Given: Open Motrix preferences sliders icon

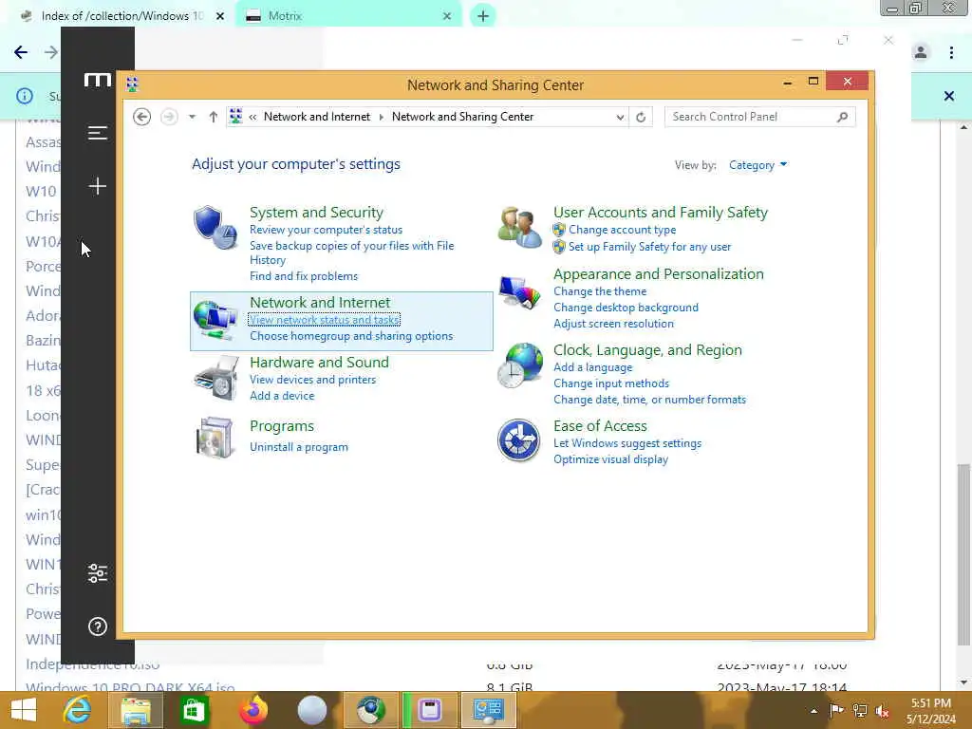Looking at the screenshot, I should click(x=98, y=572).
